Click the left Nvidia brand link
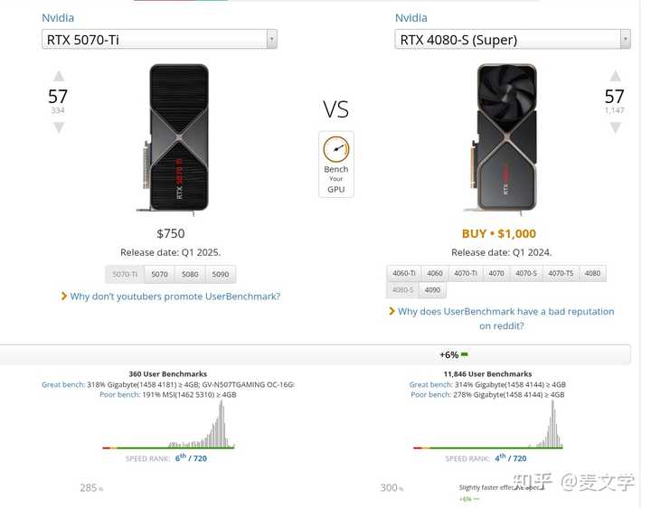The image size is (651, 508). point(58,18)
